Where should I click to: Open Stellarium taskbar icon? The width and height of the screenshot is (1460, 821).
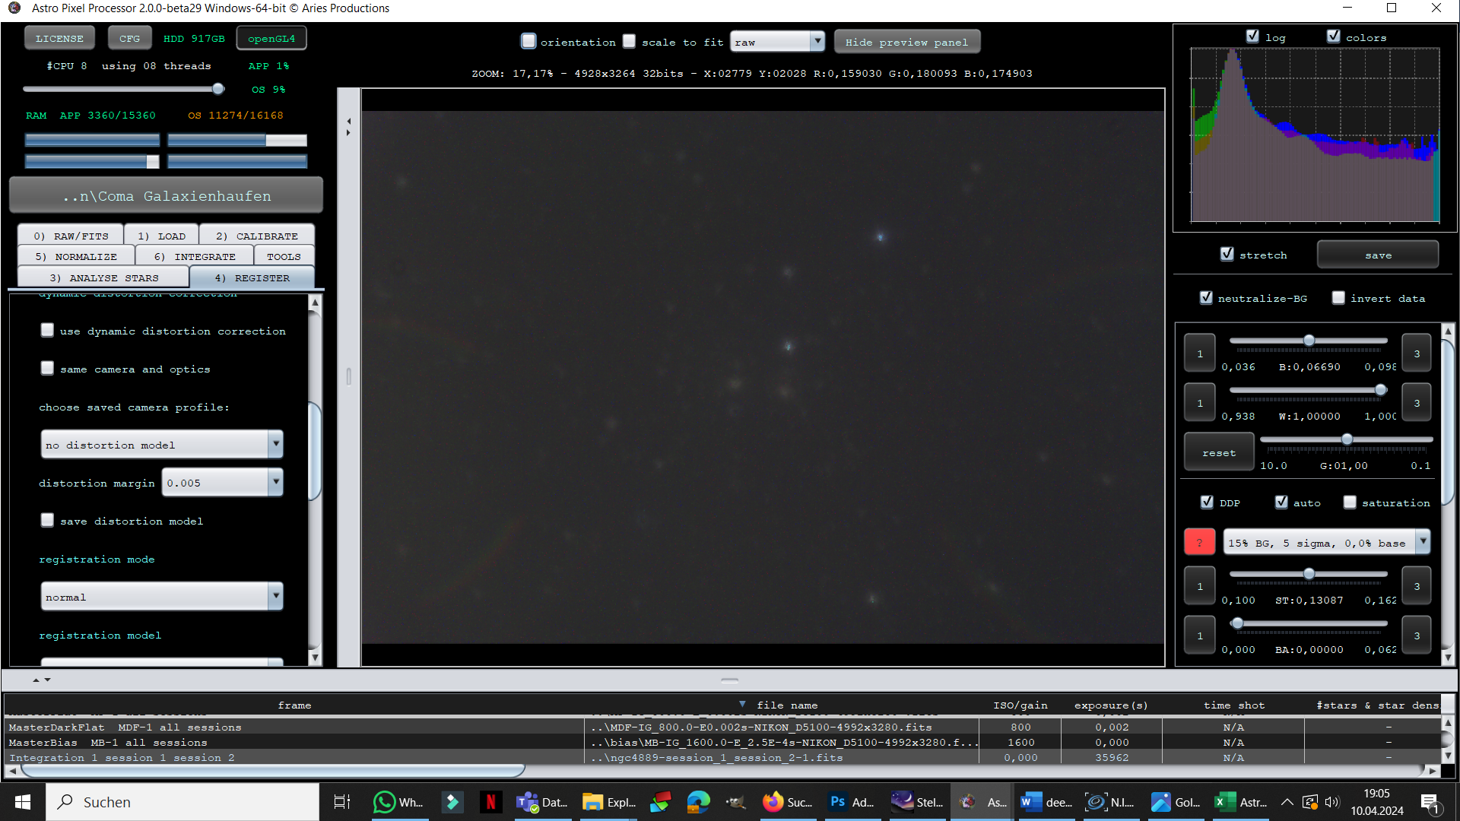pyautogui.click(x=917, y=802)
